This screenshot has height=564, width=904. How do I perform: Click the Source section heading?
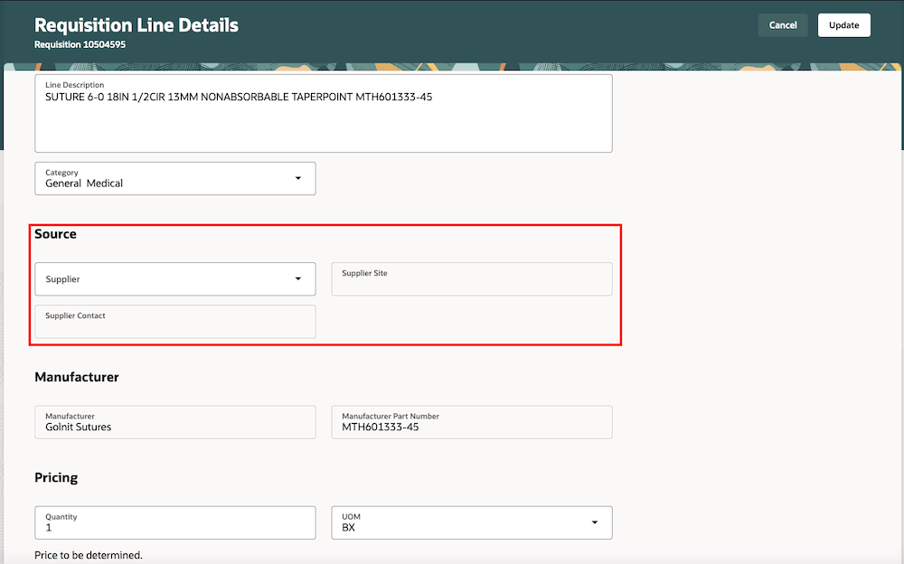[x=55, y=233]
